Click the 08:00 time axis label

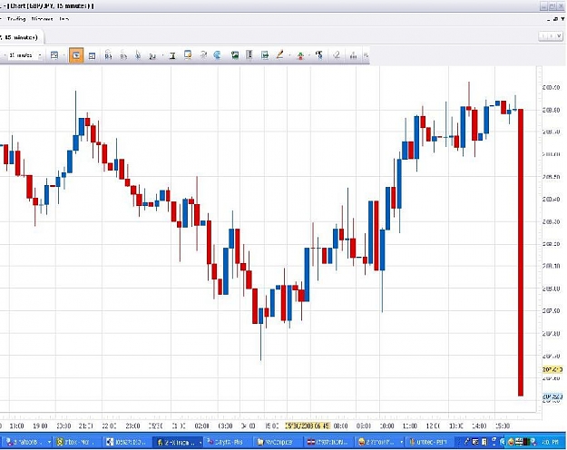[x=340, y=426]
